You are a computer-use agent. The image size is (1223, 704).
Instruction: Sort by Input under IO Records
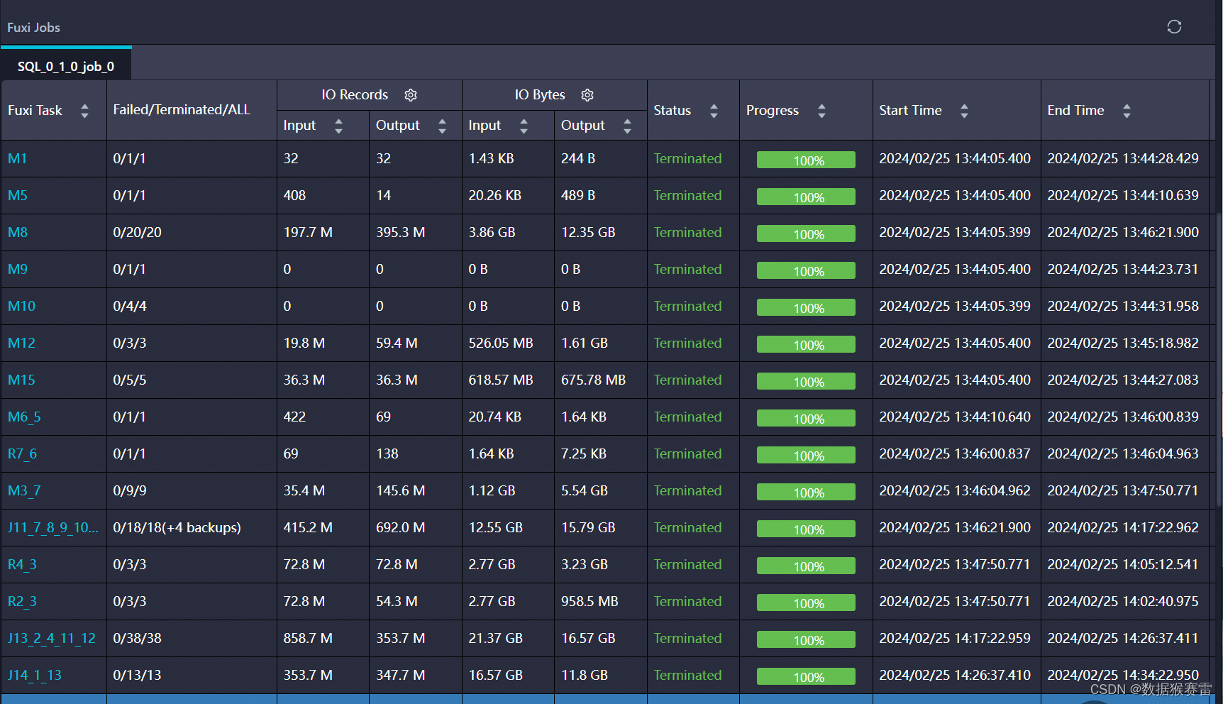click(339, 126)
